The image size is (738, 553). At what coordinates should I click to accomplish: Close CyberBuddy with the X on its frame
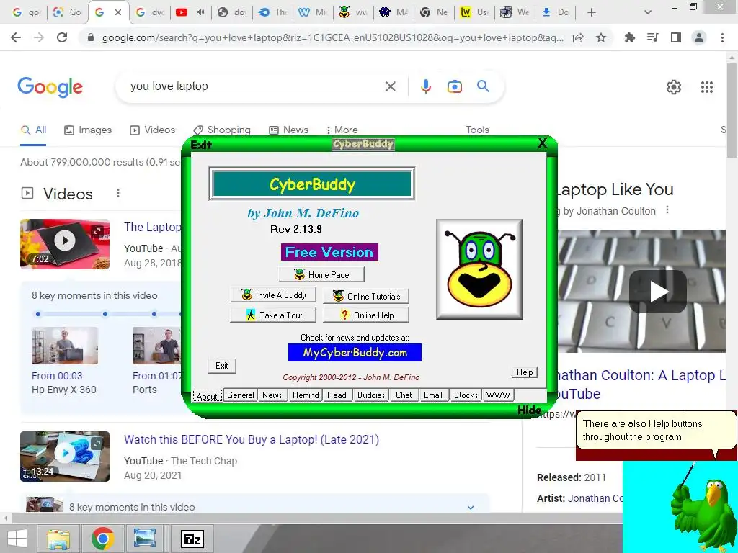542,143
